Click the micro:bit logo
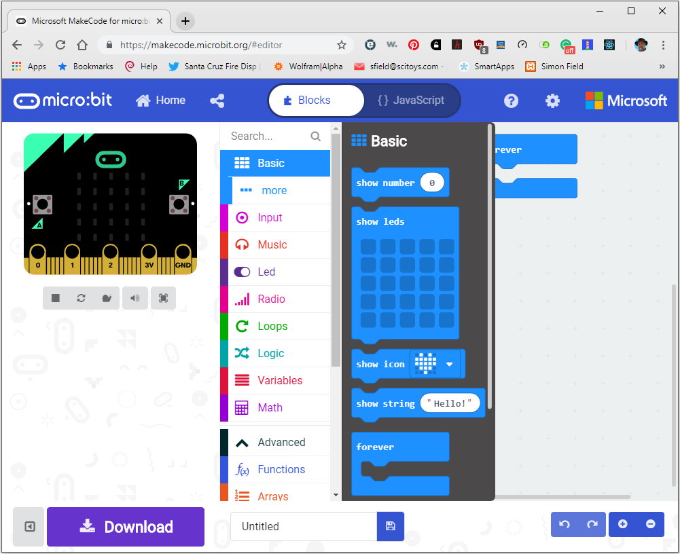680x554 pixels. coord(63,100)
